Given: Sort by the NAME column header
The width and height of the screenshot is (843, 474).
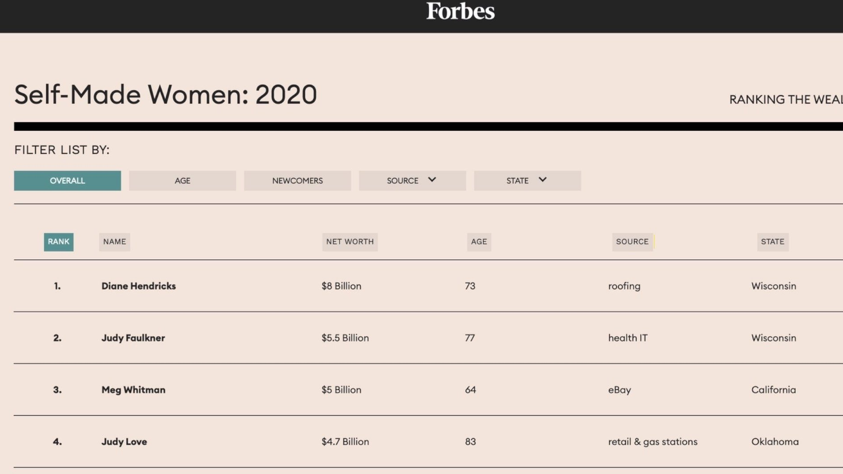Looking at the screenshot, I should (114, 242).
